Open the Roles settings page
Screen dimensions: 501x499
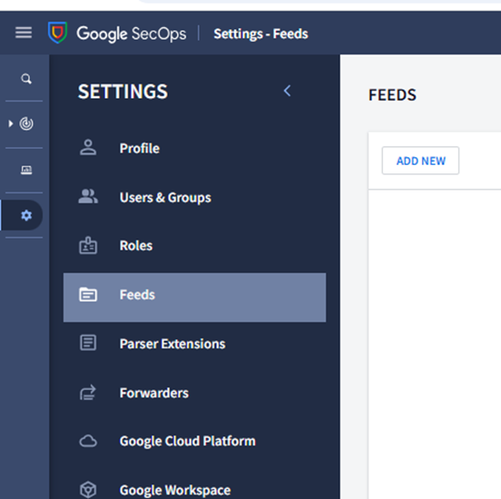[x=136, y=246]
